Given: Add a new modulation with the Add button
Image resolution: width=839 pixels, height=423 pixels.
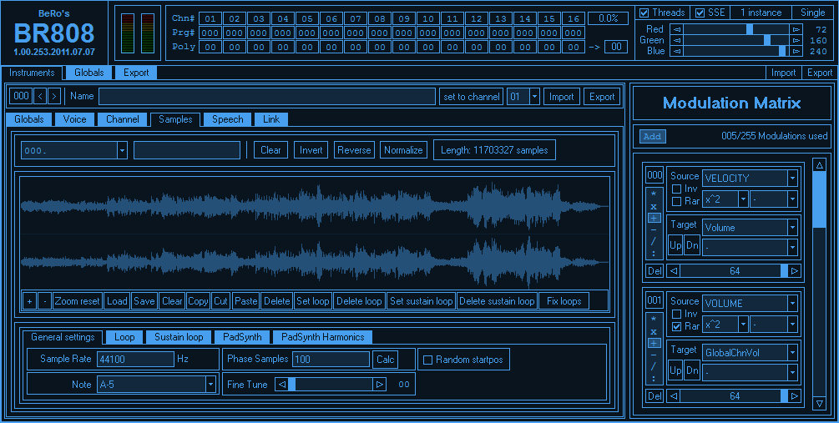Looking at the screenshot, I should click(x=652, y=136).
